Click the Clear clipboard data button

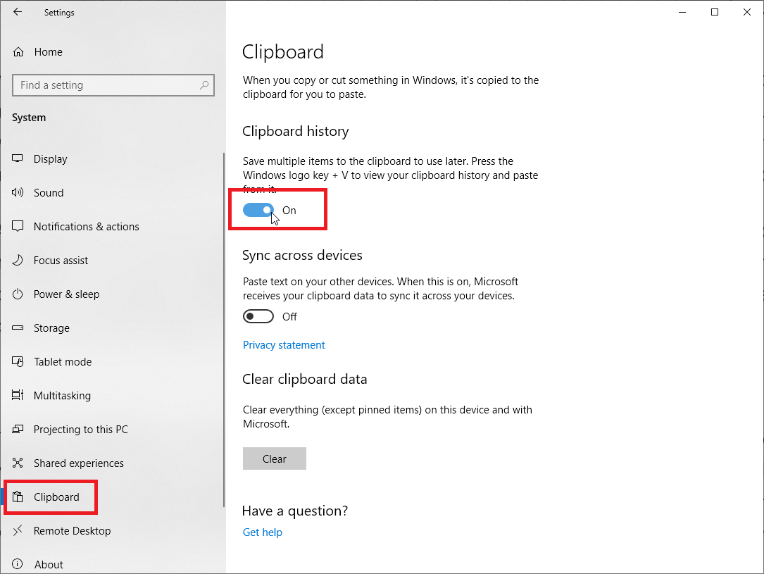pyautogui.click(x=275, y=458)
